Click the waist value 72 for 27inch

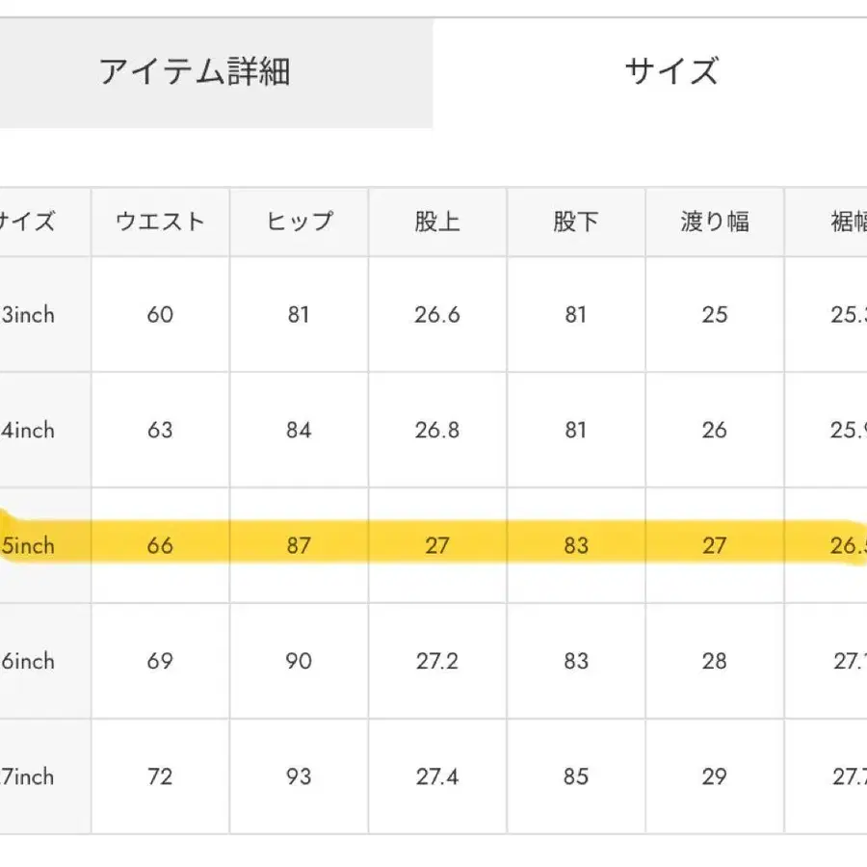pos(160,777)
